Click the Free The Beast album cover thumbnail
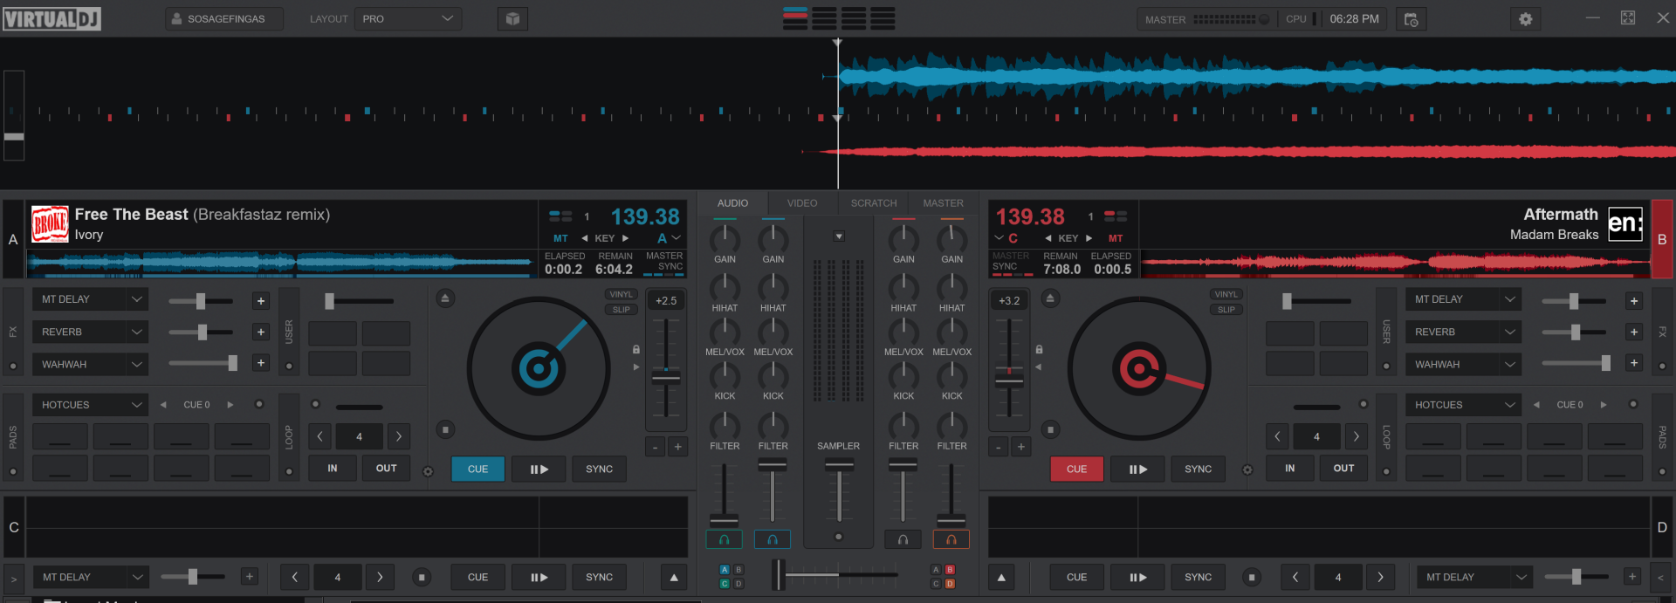Image resolution: width=1676 pixels, height=603 pixels. pyautogui.click(x=50, y=224)
